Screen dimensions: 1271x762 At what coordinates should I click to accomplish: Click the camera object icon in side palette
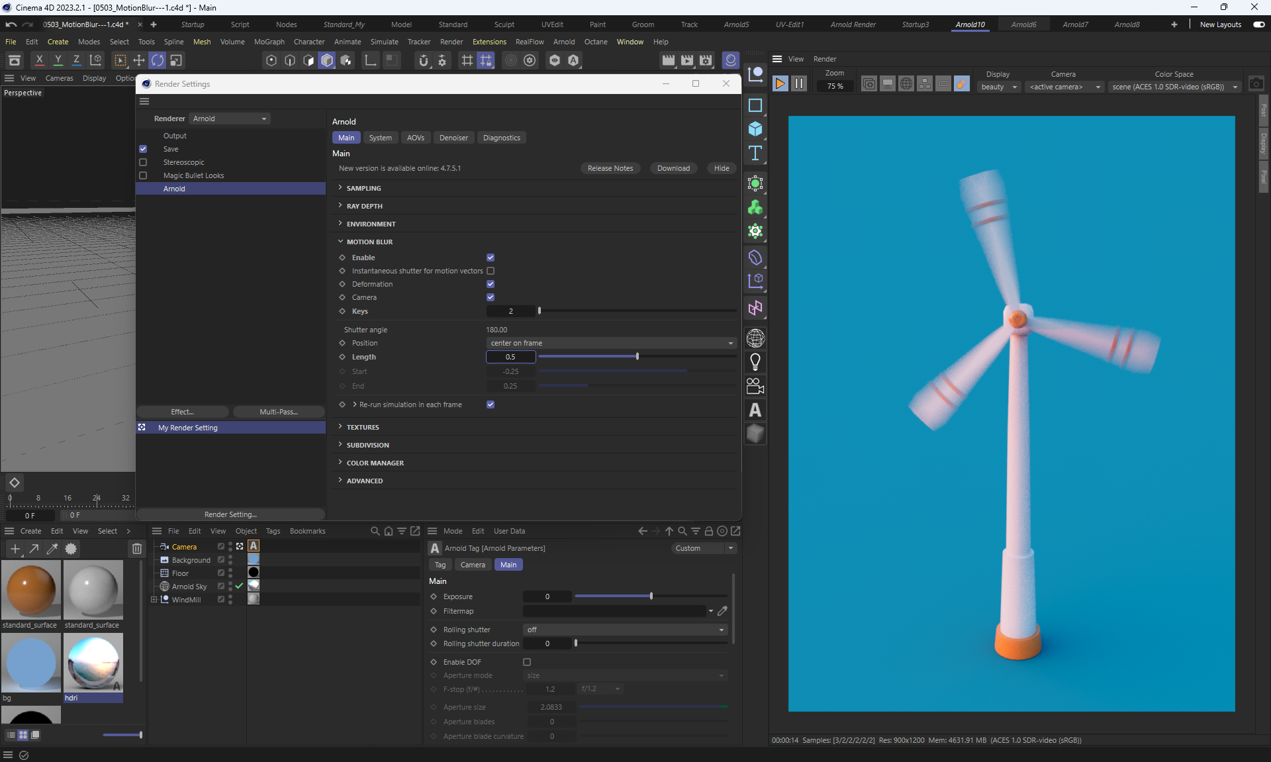tap(755, 386)
